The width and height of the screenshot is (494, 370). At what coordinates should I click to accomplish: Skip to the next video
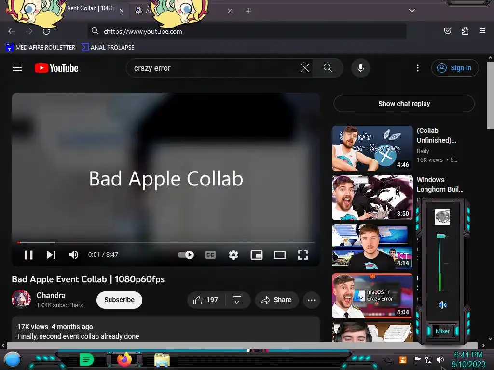51,255
